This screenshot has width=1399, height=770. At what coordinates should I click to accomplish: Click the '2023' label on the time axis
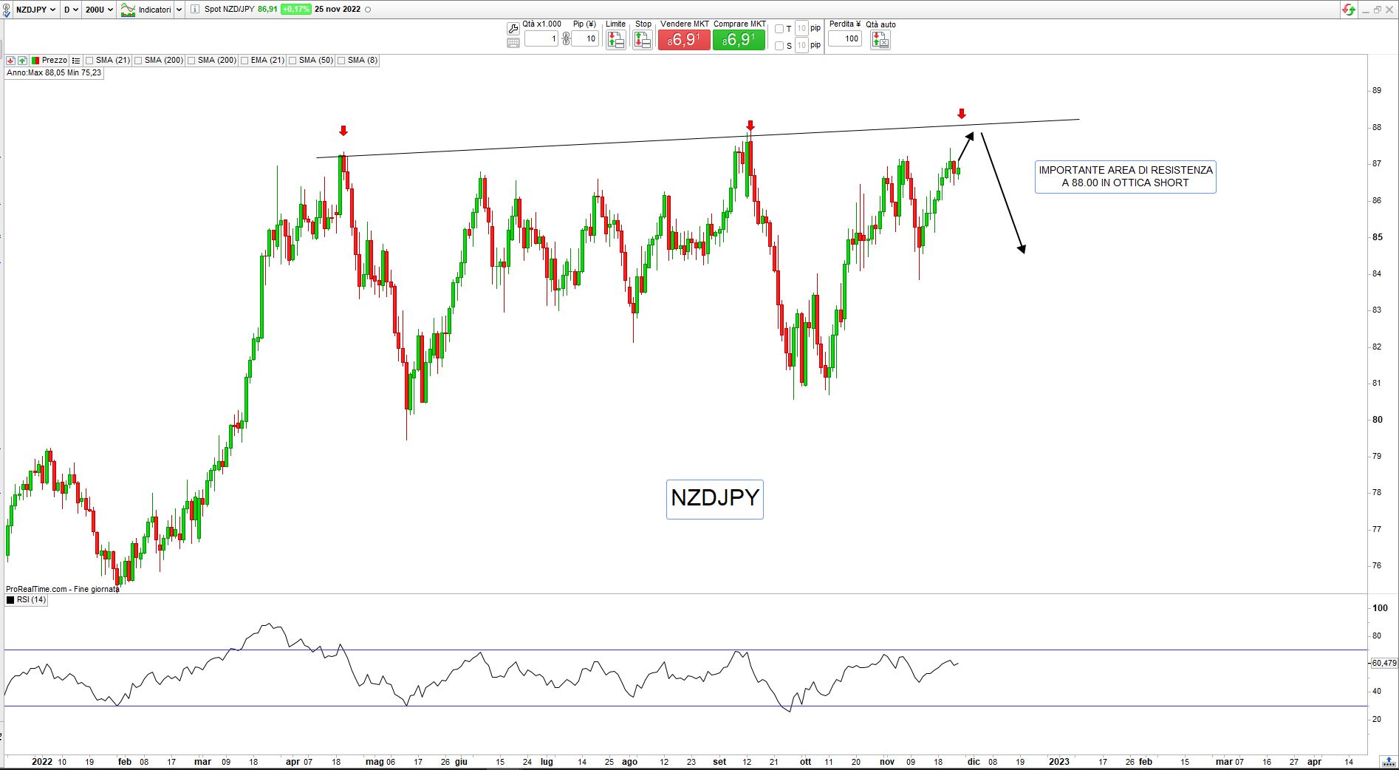click(1058, 762)
